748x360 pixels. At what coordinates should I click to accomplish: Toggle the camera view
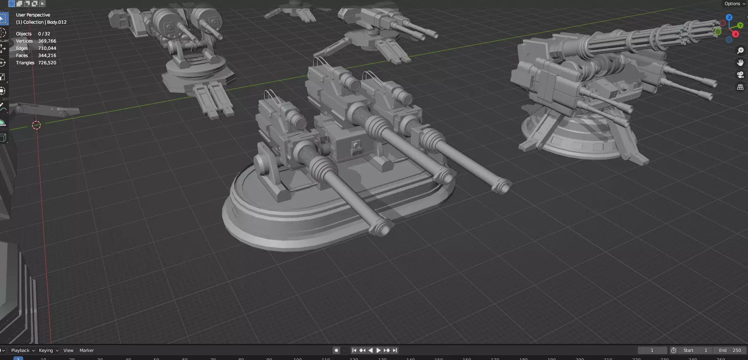(740, 75)
